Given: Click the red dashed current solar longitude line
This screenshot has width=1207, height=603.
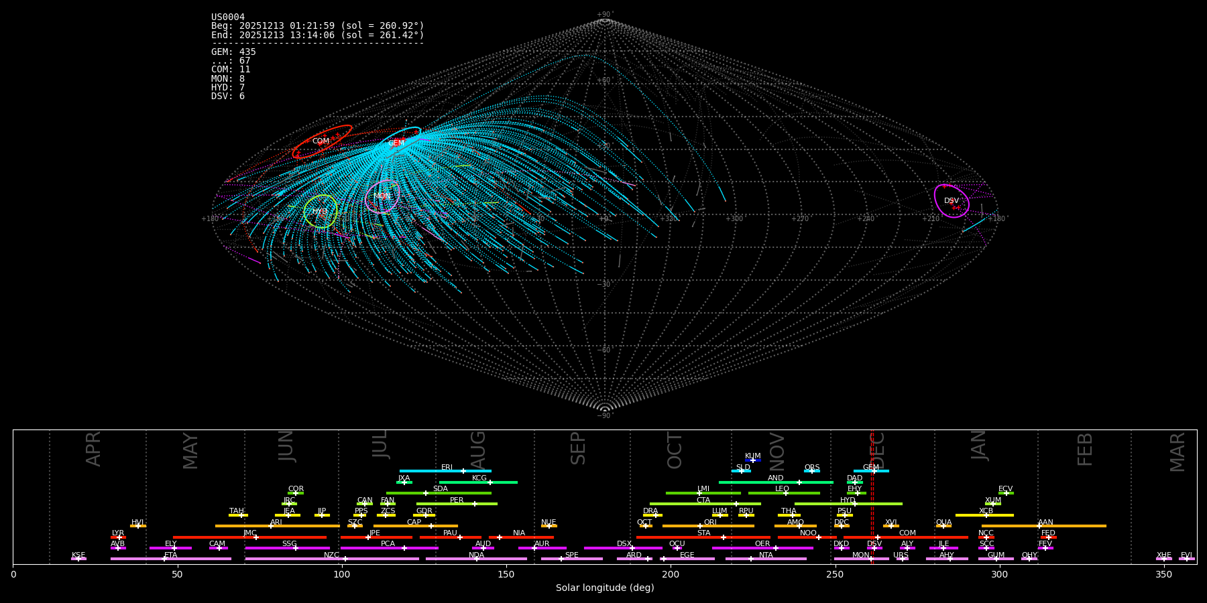Looking at the screenshot, I should 872,496.
